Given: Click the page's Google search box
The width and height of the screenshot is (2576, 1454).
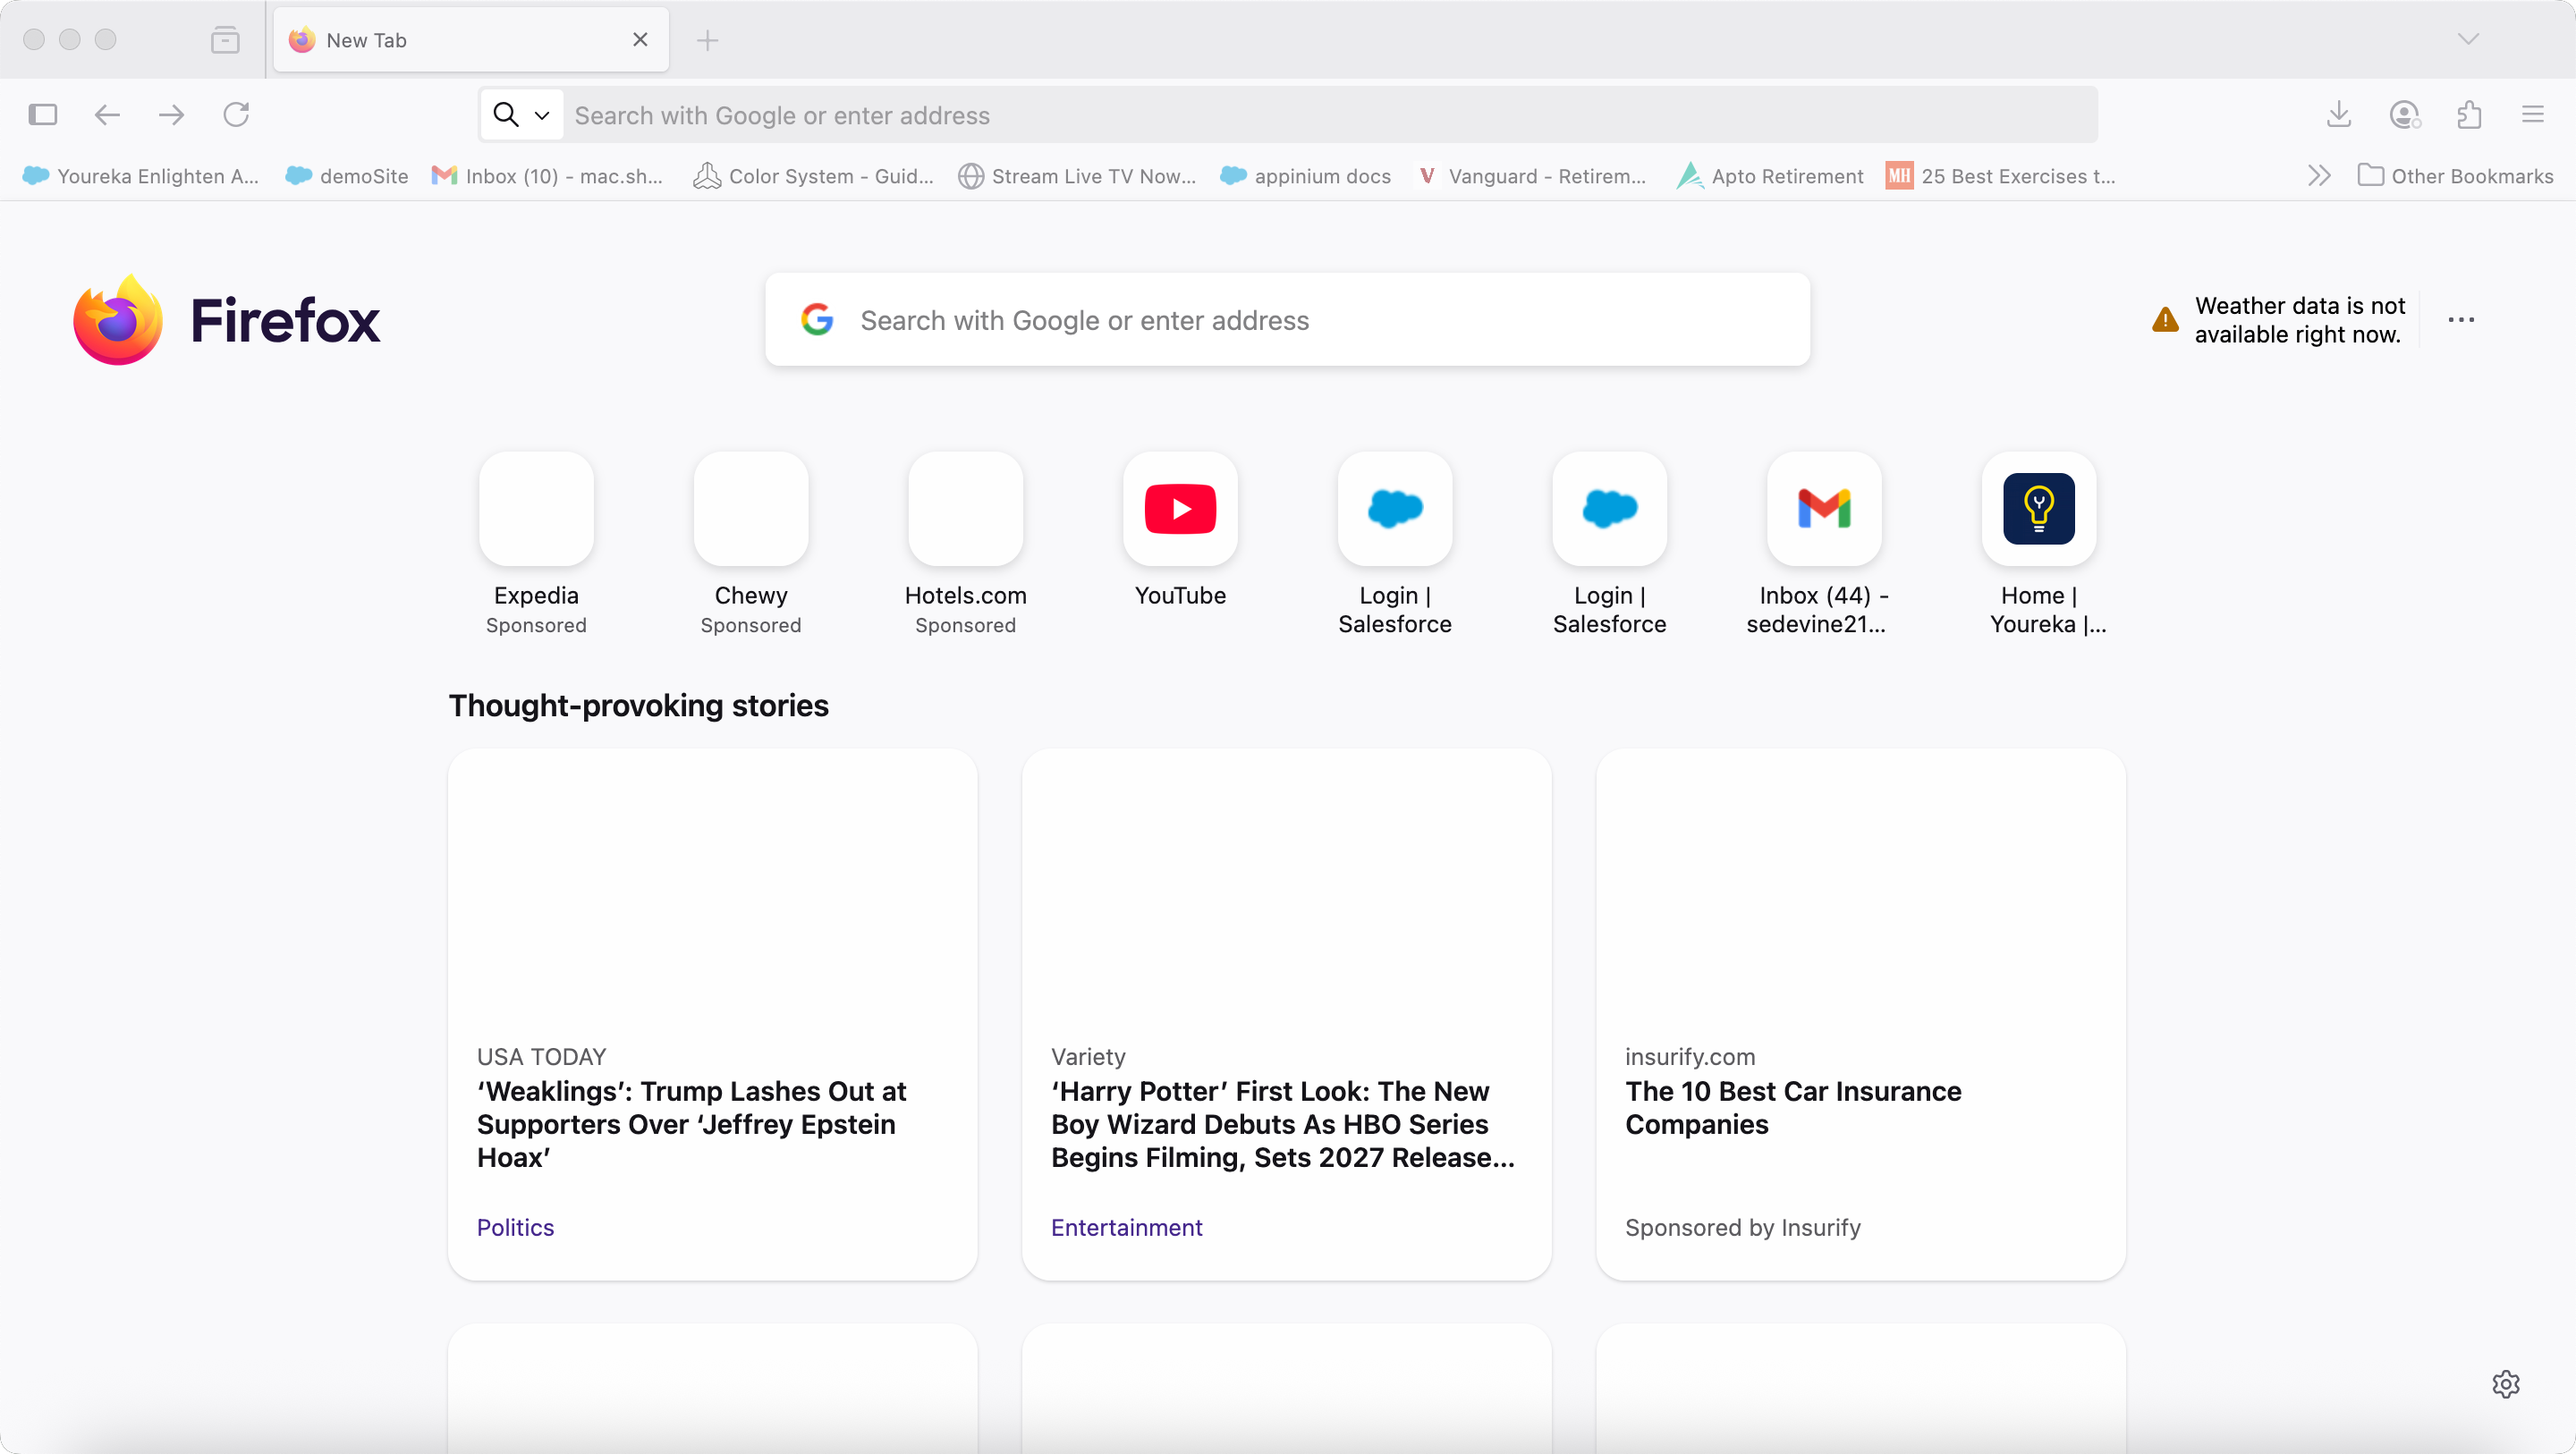Looking at the screenshot, I should point(1287,320).
